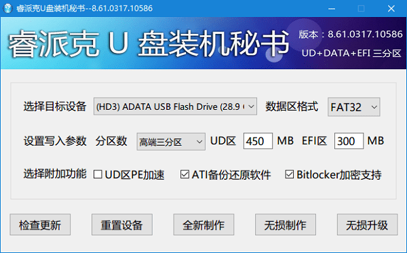Click the 设置写入参数 label
This screenshot has width=407, height=253.
coord(55,141)
